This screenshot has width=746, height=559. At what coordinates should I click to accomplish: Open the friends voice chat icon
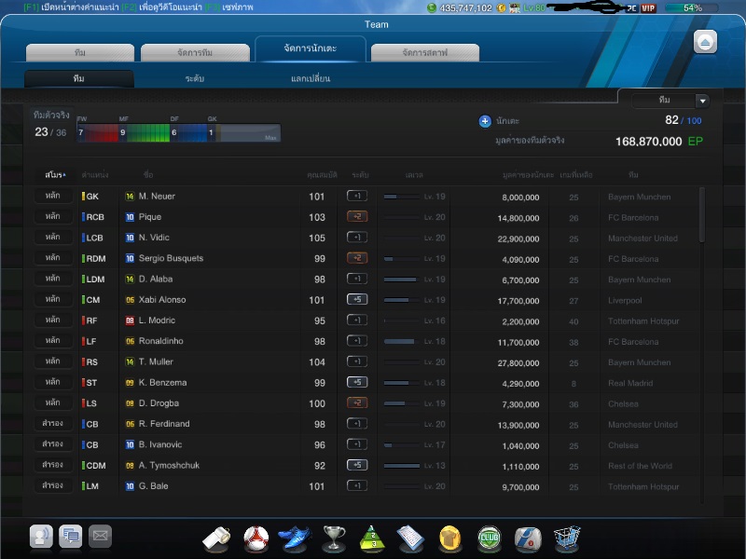pos(41,537)
